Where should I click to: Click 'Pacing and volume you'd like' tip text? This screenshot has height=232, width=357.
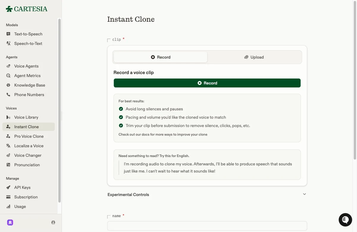[176, 117]
